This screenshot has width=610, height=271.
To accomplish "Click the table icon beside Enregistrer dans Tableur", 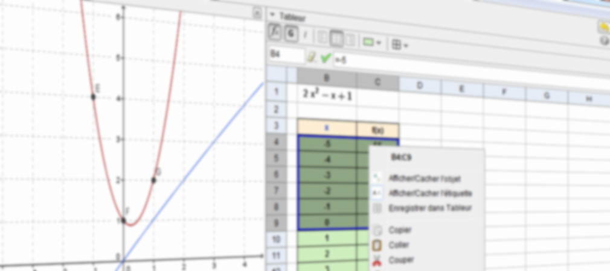I will (x=377, y=208).
